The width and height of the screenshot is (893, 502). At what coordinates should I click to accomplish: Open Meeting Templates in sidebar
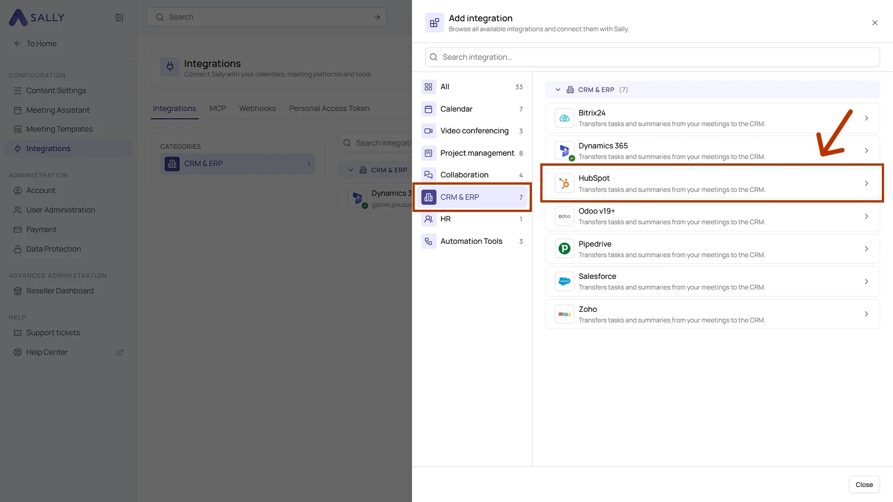[68, 129]
